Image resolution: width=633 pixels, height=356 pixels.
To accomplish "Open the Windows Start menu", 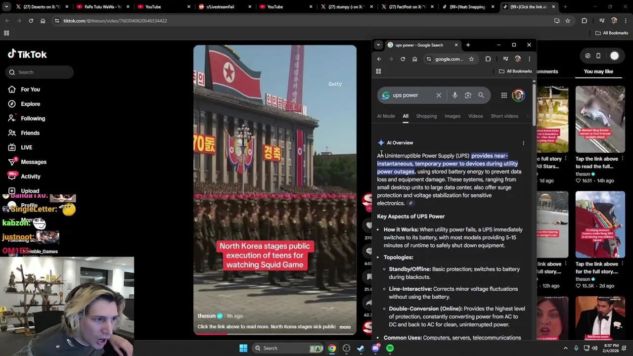I will (243, 348).
